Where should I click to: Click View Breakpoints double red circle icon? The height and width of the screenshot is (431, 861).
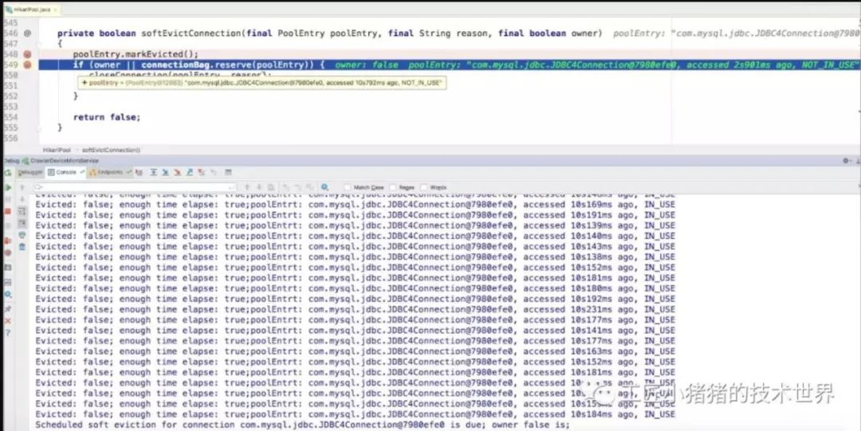8,240
